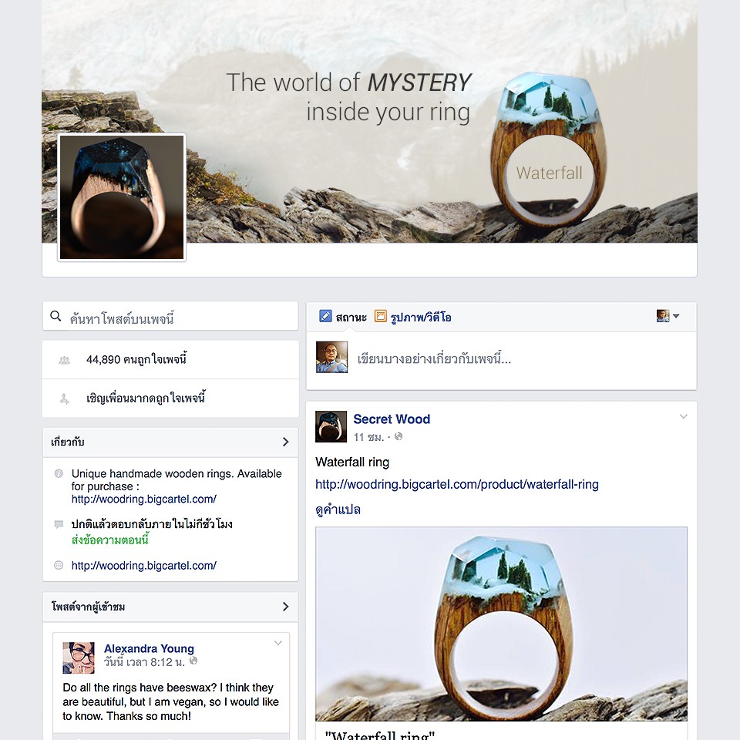
Task: Click the public globe icon on Secret Wood post
Action: [399, 436]
